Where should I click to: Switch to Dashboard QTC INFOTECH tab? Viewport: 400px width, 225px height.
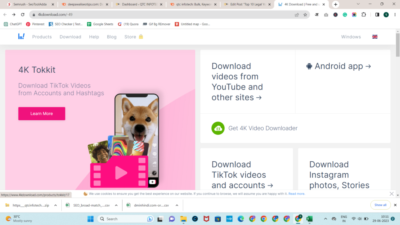[139, 4]
